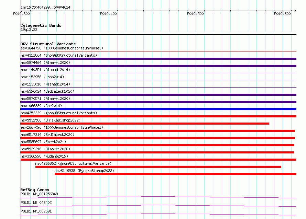
Task: Select the purple bar under nsv5974464
Action: click(x=158, y=66)
